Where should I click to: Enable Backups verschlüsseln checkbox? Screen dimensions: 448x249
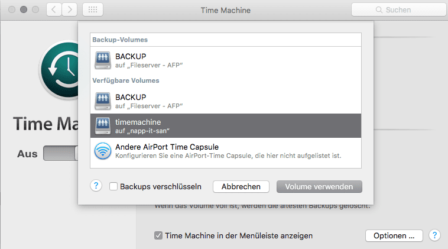pos(113,186)
